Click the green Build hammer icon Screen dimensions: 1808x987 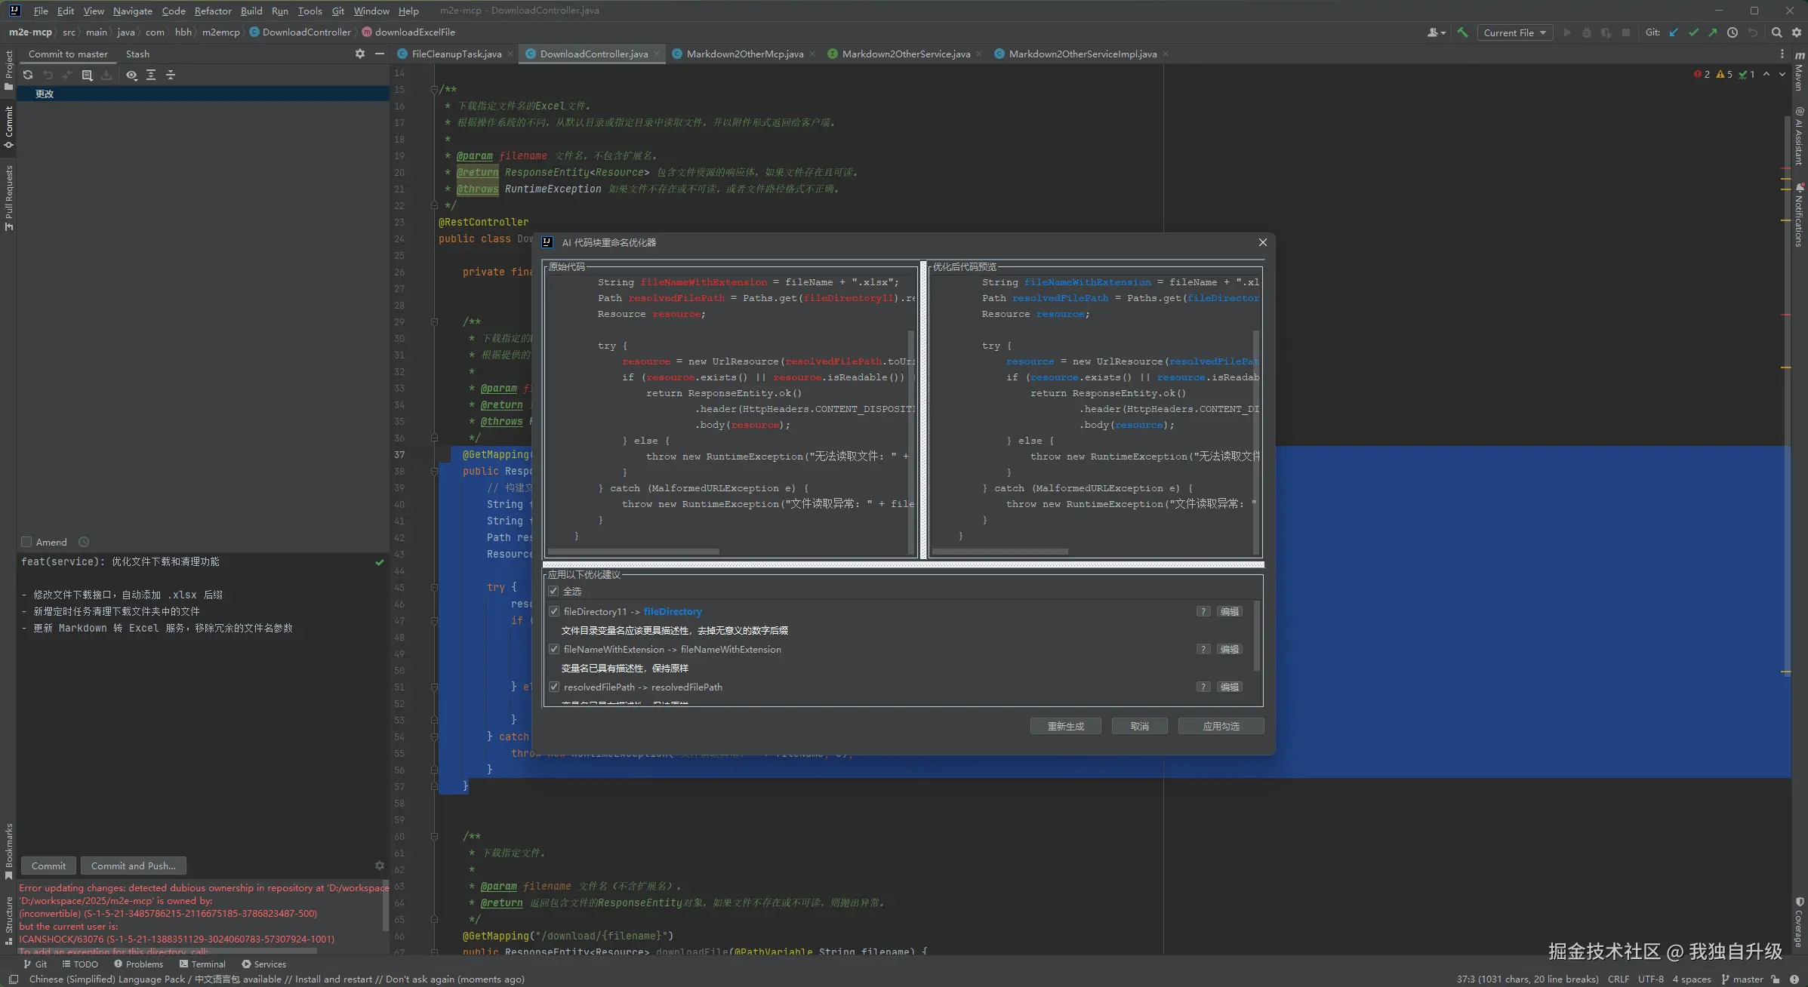[1462, 32]
